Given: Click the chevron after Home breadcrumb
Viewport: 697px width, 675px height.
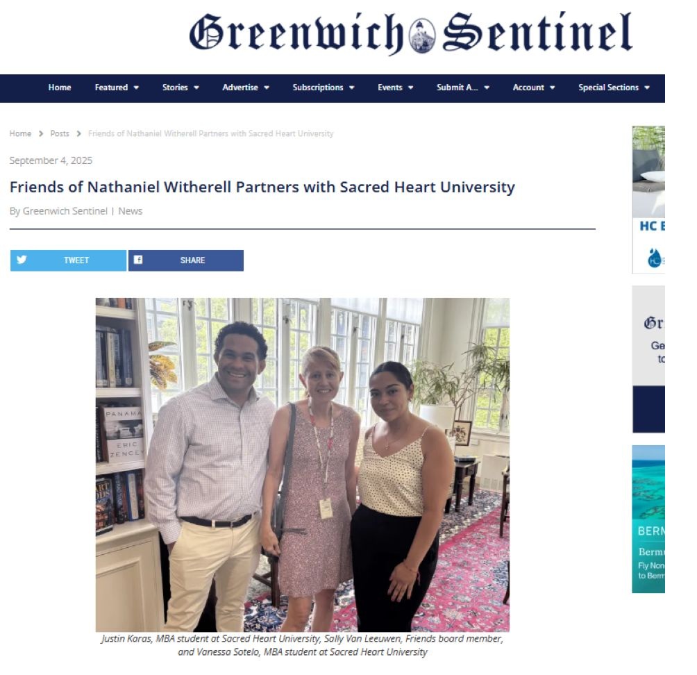Looking at the screenshot, I should pyautogui.click(x=41, y=134).
